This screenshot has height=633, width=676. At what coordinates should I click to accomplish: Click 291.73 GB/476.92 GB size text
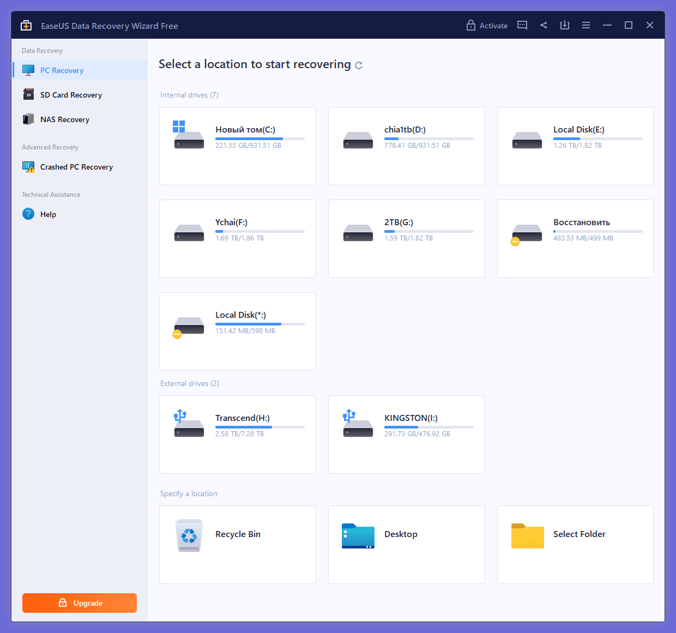417,434
